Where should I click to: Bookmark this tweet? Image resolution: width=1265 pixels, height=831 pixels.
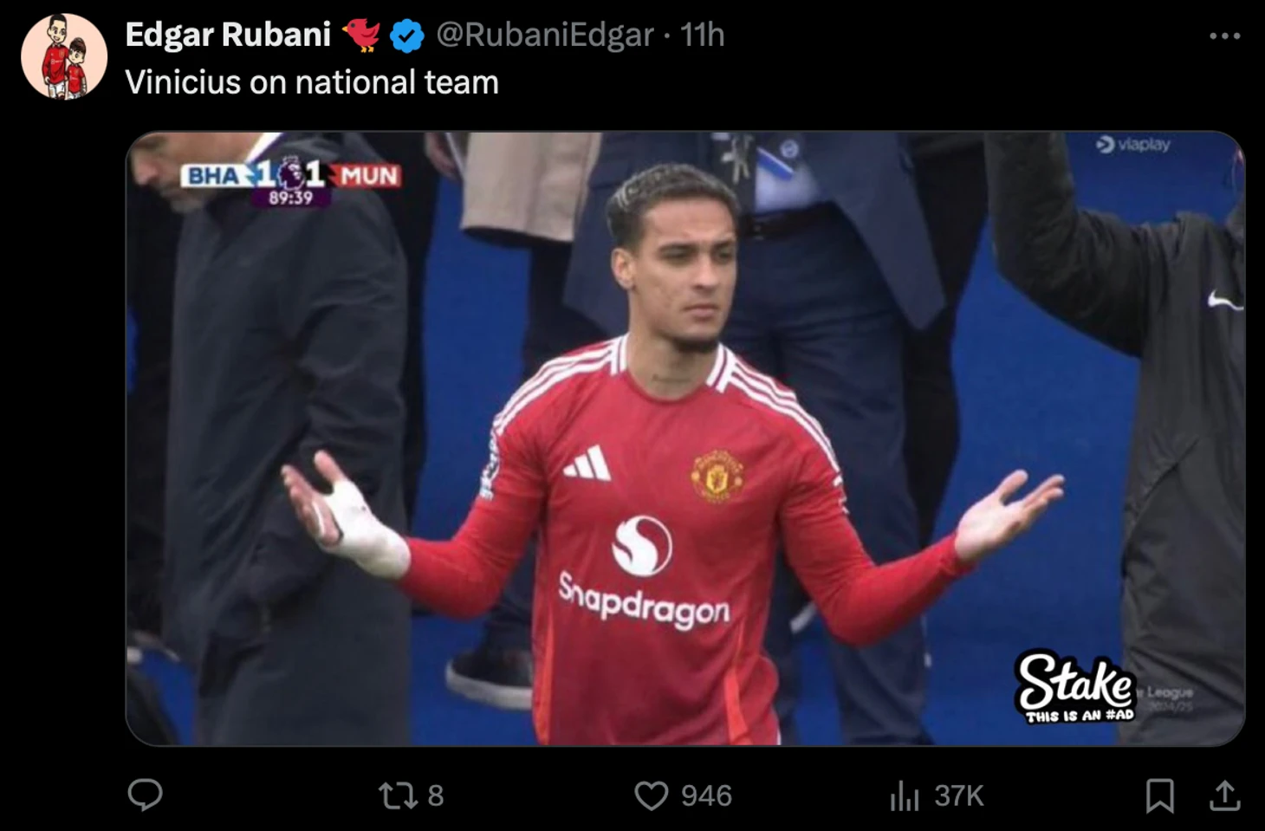pyautogui.click(x=1159, y=795)
